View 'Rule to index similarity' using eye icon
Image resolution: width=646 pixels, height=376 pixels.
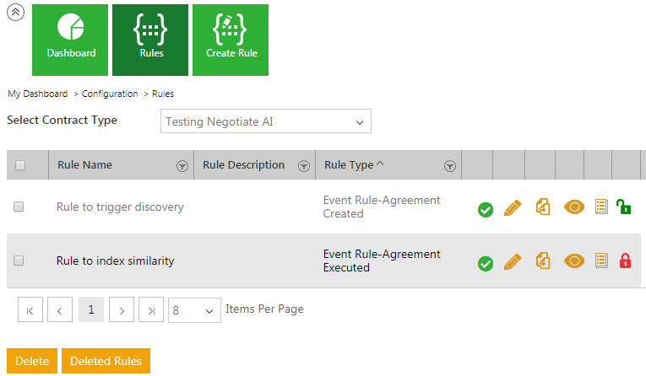574,261
